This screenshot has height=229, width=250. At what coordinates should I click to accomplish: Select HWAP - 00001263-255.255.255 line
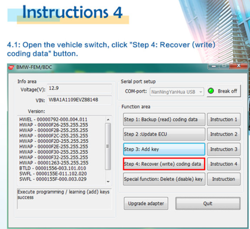[54, 163]
